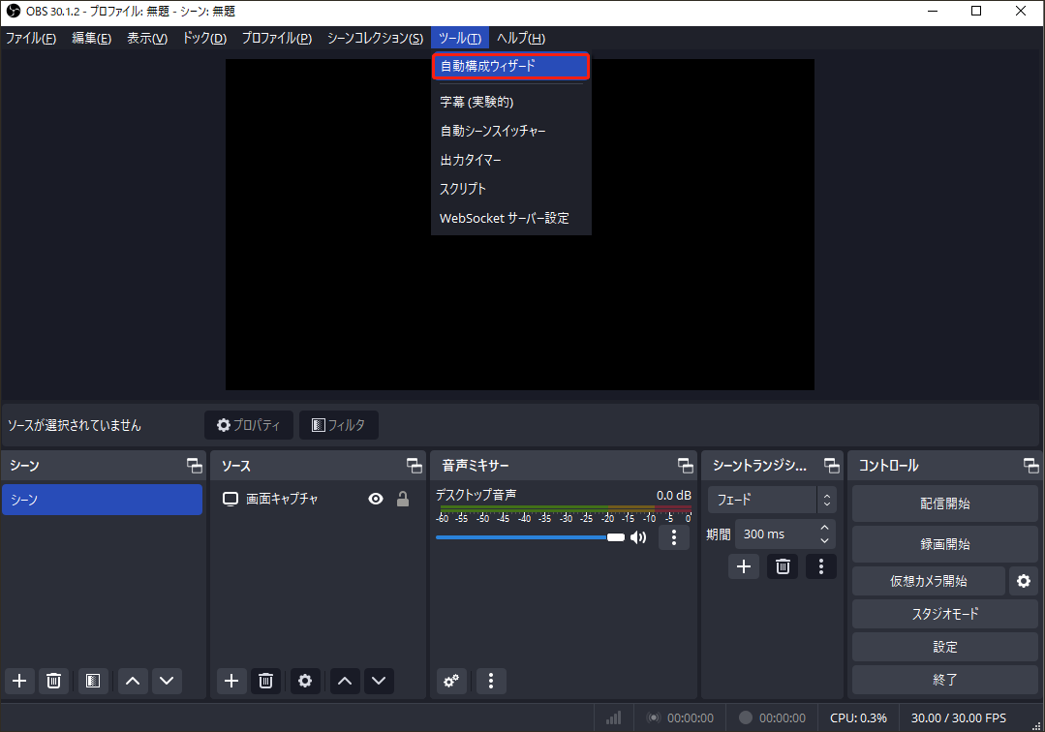Open the 編集(E) menu
The image size is (1045, 732).
click(91, 38)
